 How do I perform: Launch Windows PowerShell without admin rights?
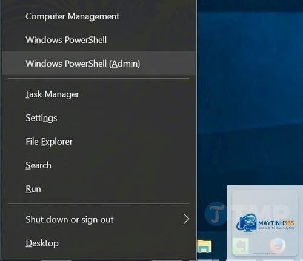pyautogui.click(x=99, y=40)
